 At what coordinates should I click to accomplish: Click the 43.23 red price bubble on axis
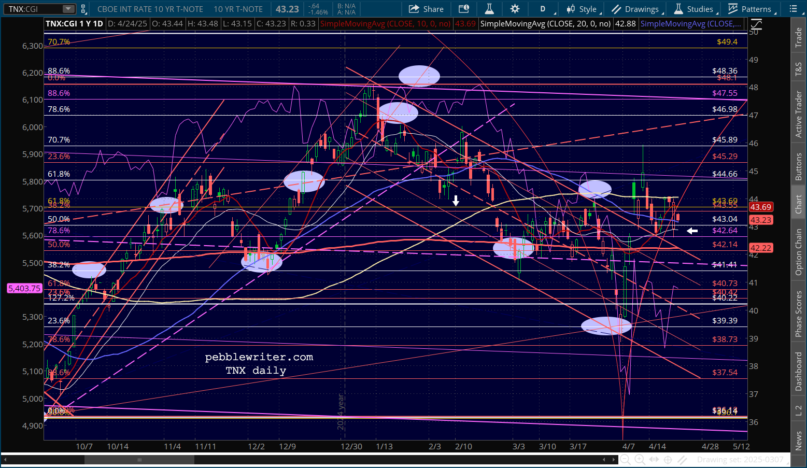coord(760,220)
